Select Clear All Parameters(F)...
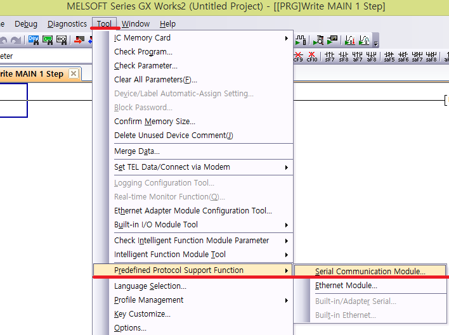 click(x=201, y=79)
